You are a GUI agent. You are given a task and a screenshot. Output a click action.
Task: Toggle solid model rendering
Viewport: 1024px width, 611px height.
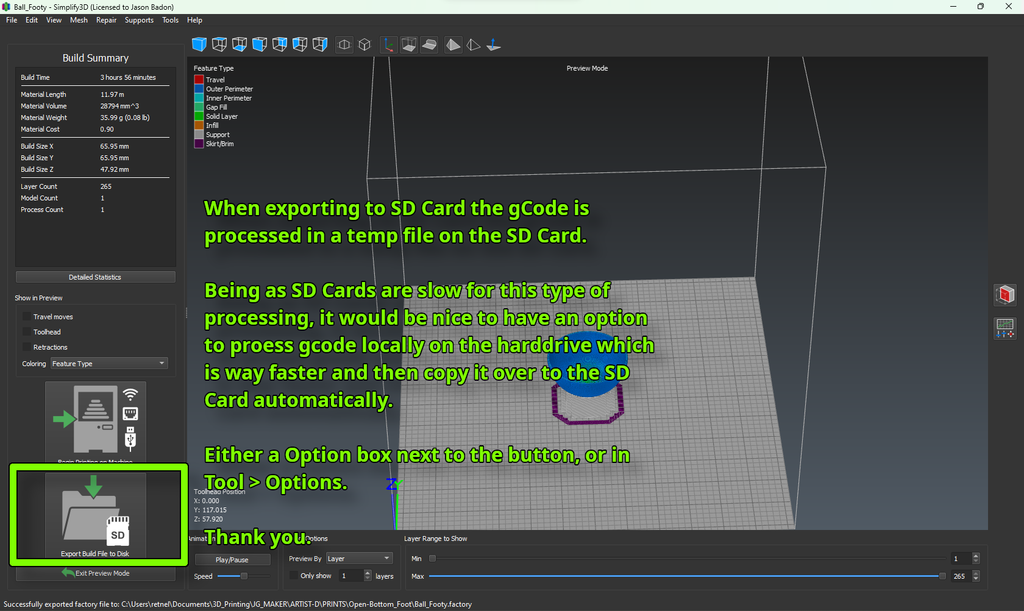click(x=453, y=44)
